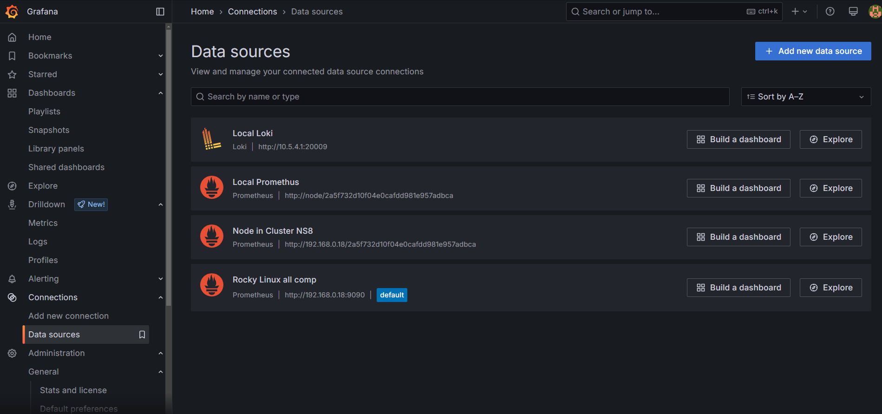
Task: Build a dashboard for Node in Cluster NS8
Action: coord(738,237)
